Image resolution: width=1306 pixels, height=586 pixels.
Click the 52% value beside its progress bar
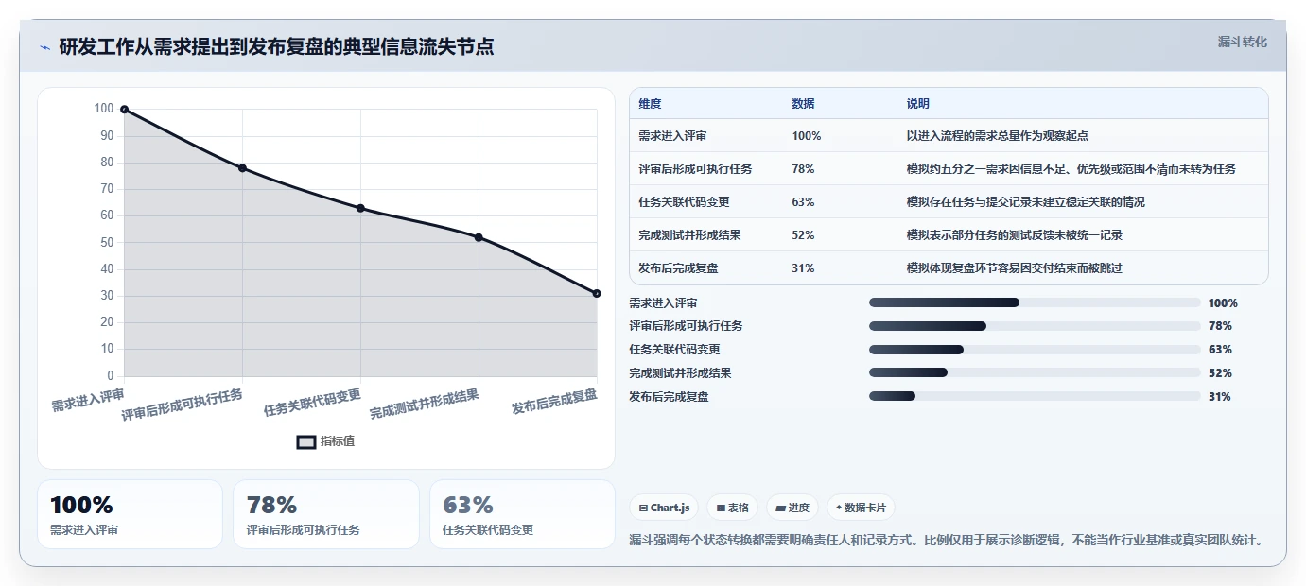pos(1220,373)
